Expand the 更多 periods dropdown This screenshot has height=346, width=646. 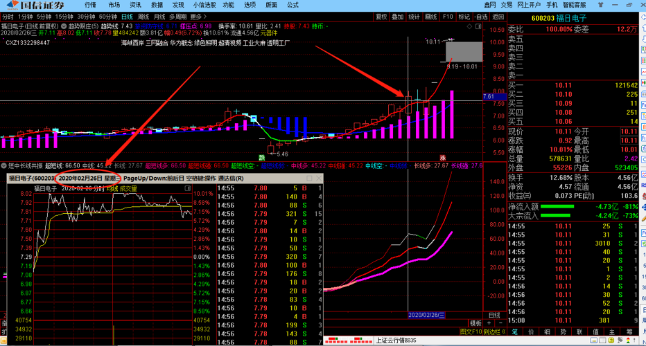tap(198, 17)
